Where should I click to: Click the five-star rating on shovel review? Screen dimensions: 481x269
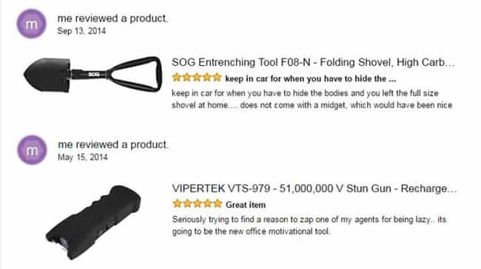click(197, 78)
